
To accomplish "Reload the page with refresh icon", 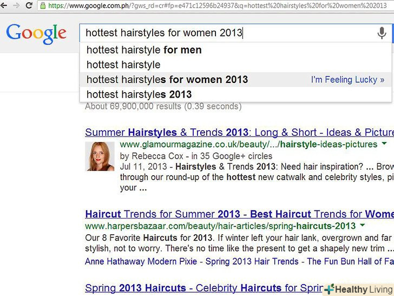I will [x=29, y=5].
